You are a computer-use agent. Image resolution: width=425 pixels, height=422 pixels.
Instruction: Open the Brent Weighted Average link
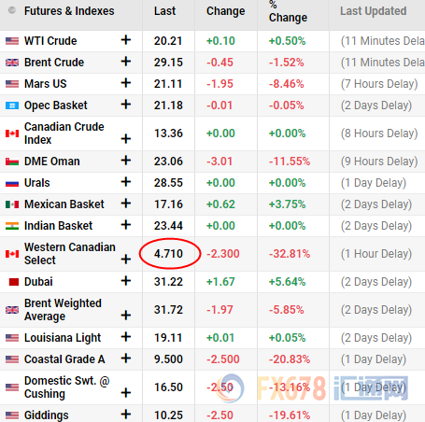point(63,310)
